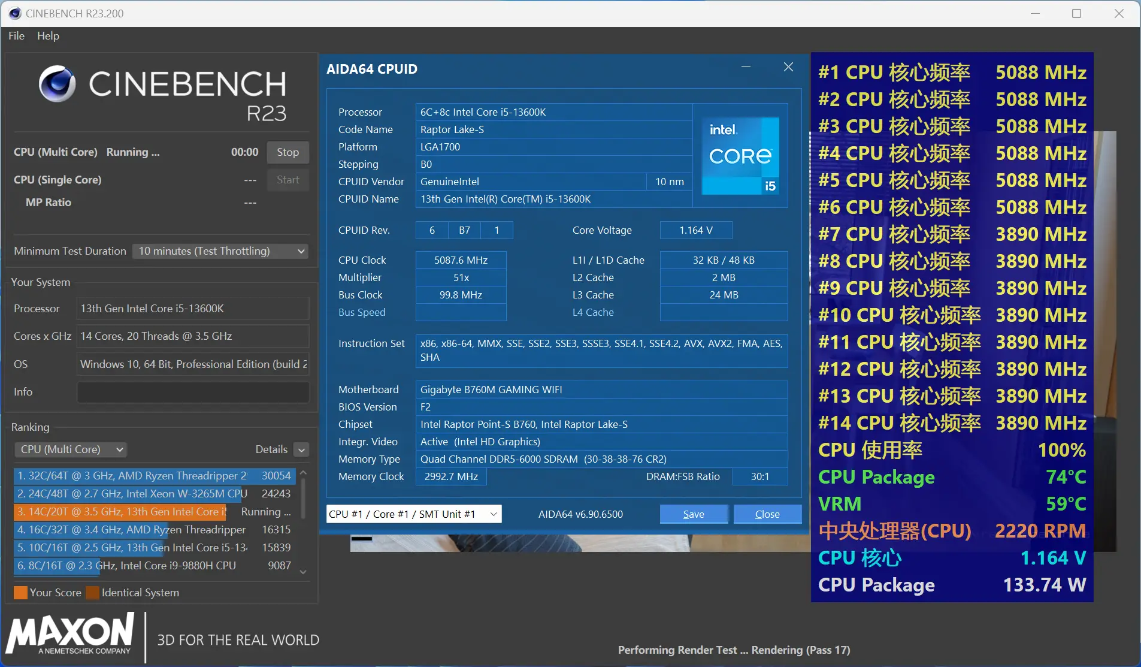Open the Help menu
Viewport: 1141px width, 667px height.
(48, 36)
